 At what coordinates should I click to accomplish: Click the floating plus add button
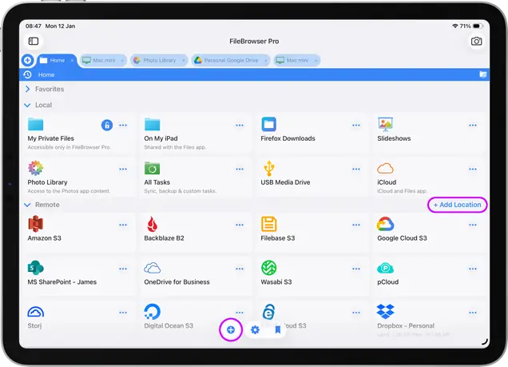[x=231, y=329]
